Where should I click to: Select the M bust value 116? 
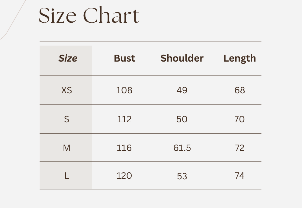(124, 148)
